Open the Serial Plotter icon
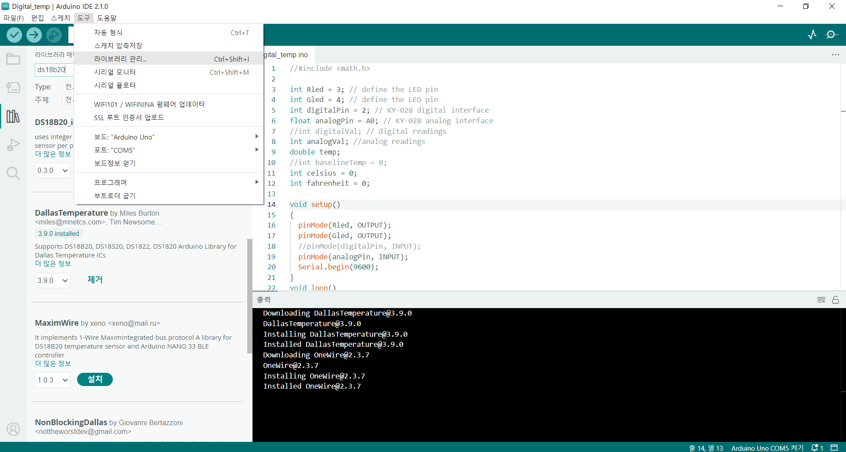This screenshot has width=846, height=452. (x=812, y=34)
